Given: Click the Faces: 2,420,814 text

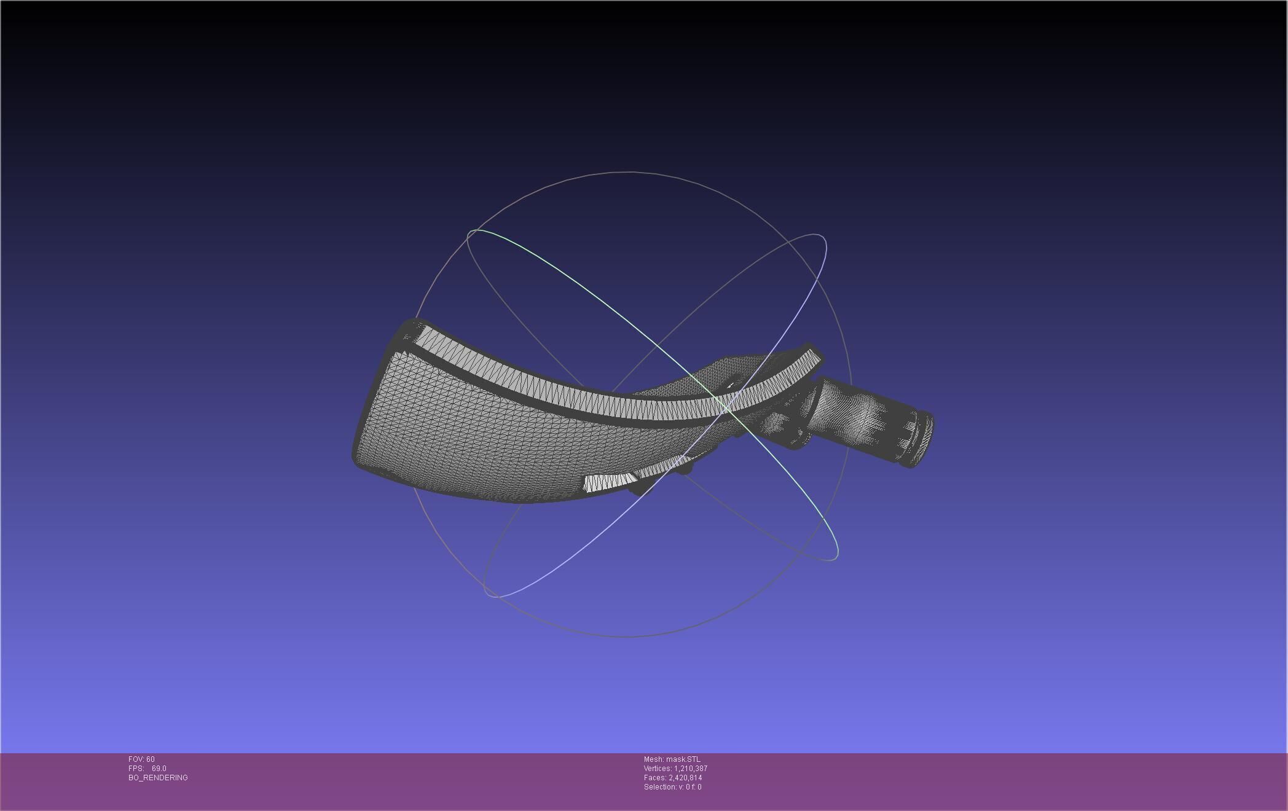Looking at the screenshot, I should pos(673,778).
